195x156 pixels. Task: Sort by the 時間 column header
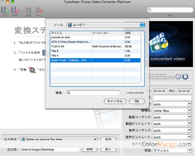[132, 33]
